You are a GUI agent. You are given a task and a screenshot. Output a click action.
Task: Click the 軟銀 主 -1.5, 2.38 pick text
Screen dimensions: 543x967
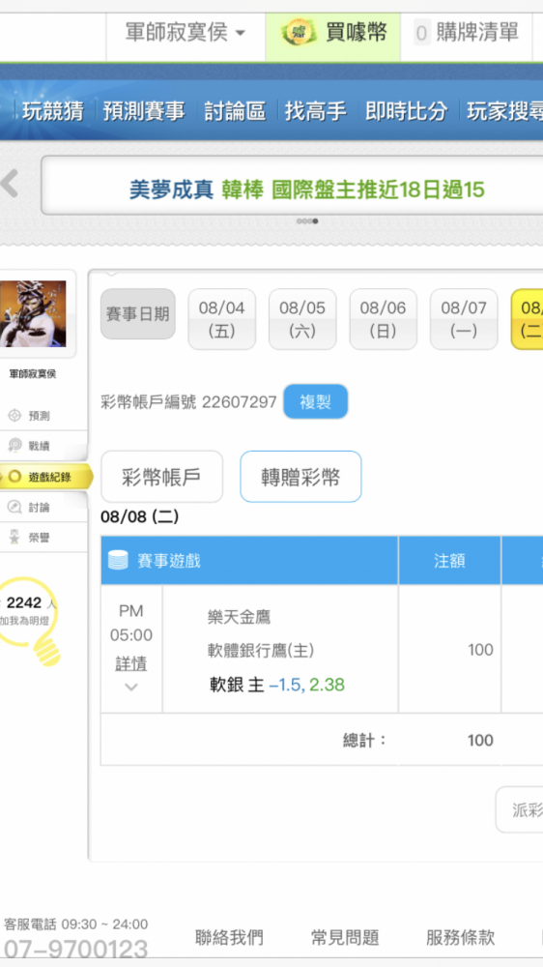(276, 685)
